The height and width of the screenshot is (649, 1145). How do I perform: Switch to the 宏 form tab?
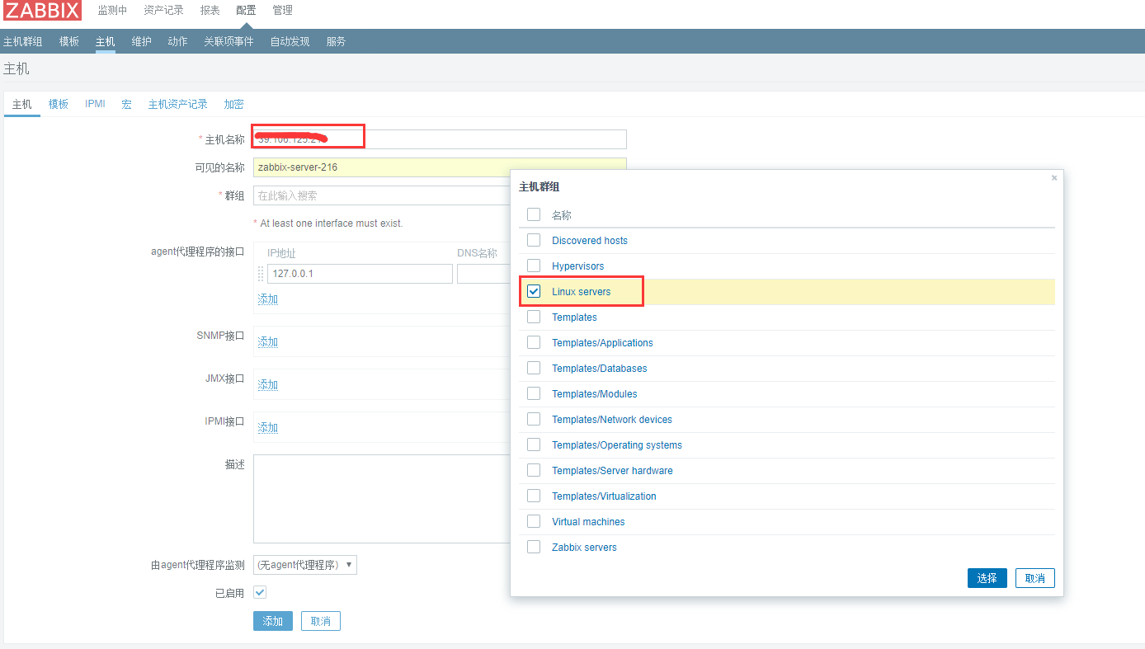point(126,104)
